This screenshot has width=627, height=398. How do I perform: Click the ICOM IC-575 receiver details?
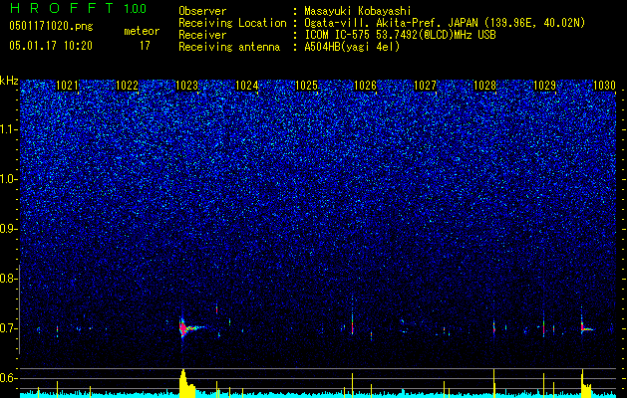tap(400, 35)
